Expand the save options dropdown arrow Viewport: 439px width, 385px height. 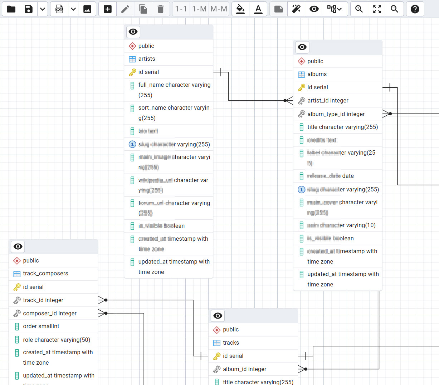coord(43,9)
